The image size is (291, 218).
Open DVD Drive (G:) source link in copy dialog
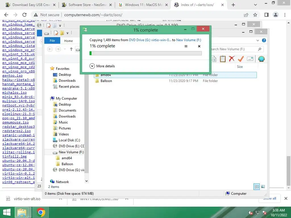150,40
